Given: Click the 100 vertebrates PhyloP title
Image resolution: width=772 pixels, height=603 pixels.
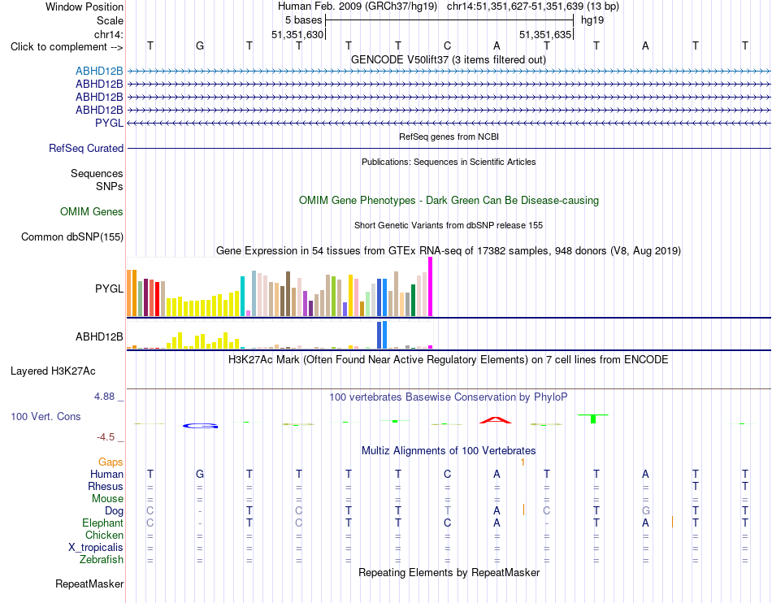Looking at the screenshot, I should tap(448, 397).
